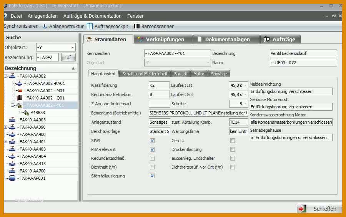346x217 pixels.
Task: Select the Hauptansicht tab
Action: pyautogui.click(x=103, y=74)
